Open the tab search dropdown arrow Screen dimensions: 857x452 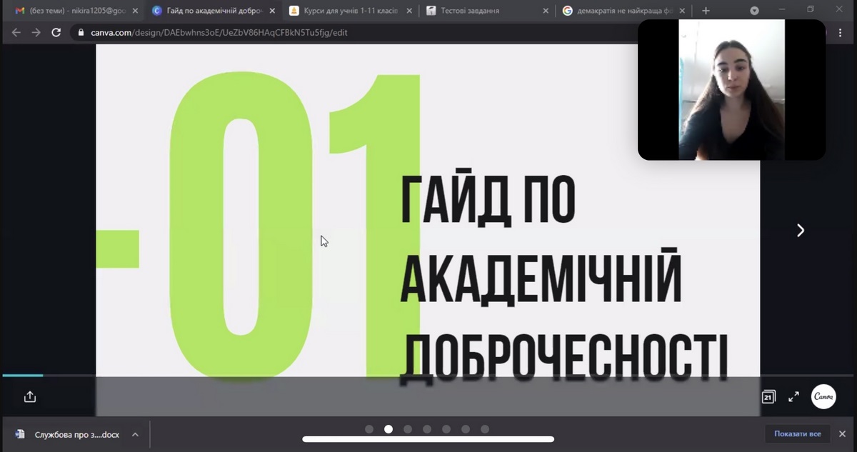point(754,11)
